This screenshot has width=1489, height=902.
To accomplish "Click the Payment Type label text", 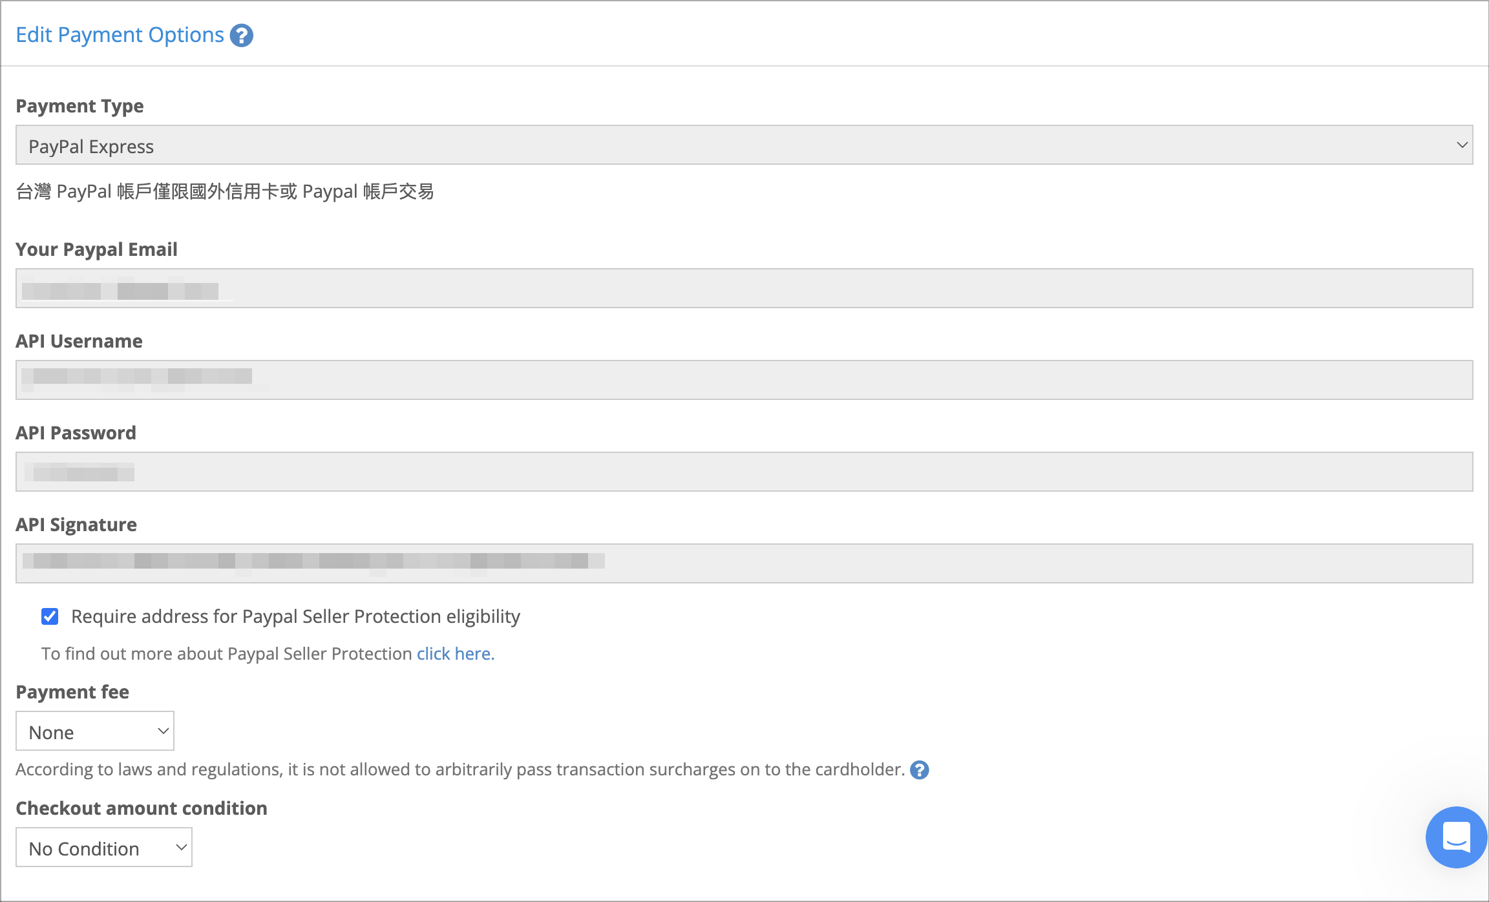I will pos(79,105).
